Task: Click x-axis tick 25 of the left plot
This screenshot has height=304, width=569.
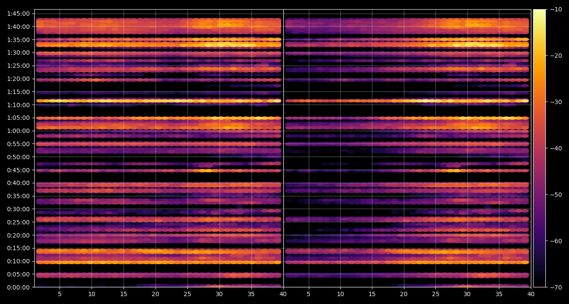Action: [x=187, y=294]
